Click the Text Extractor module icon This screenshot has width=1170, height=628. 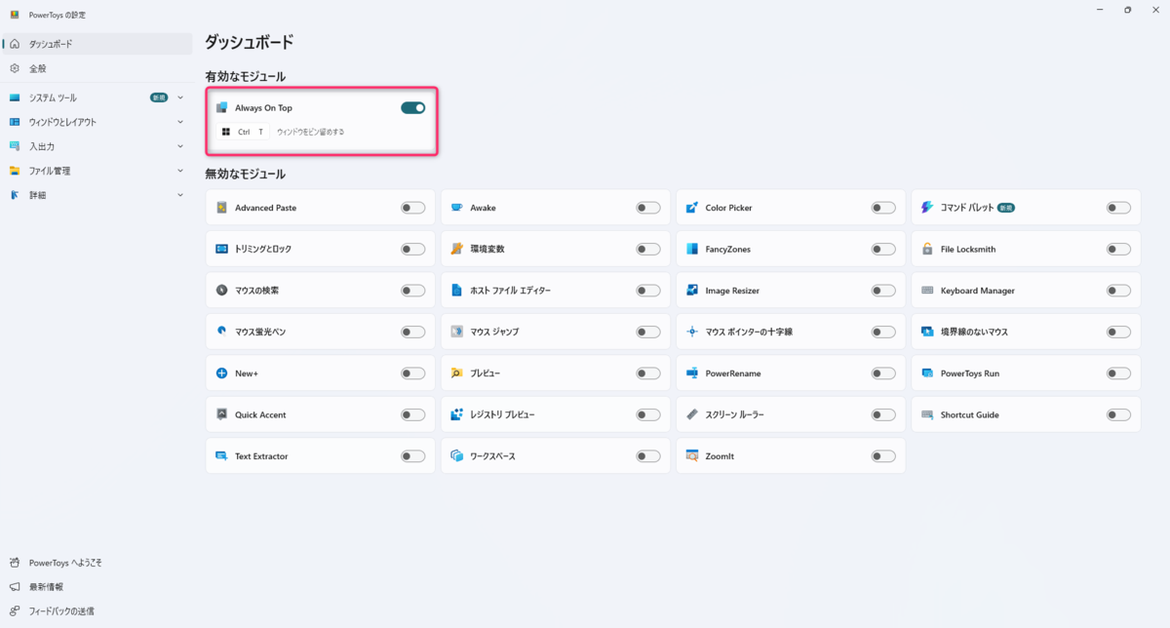[x=221, y=456]
